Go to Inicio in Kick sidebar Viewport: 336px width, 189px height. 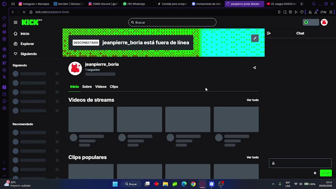click(25, 34)
